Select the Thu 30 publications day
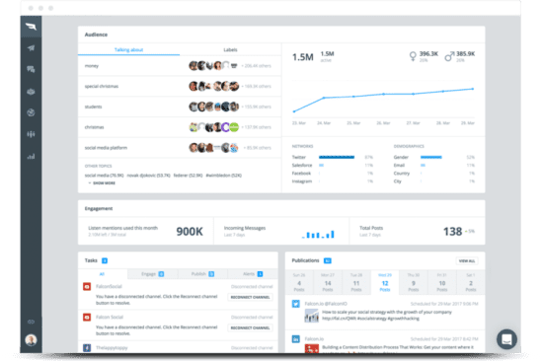 click(x=414, y=282)
